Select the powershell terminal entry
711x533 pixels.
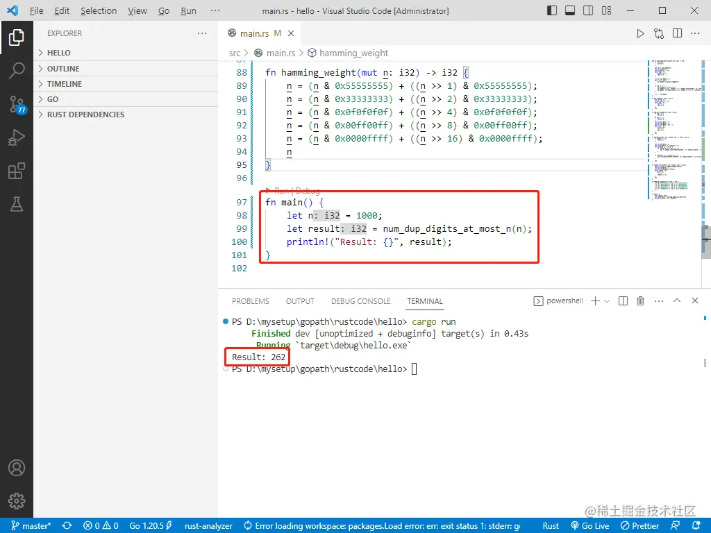tap(558, 301)
